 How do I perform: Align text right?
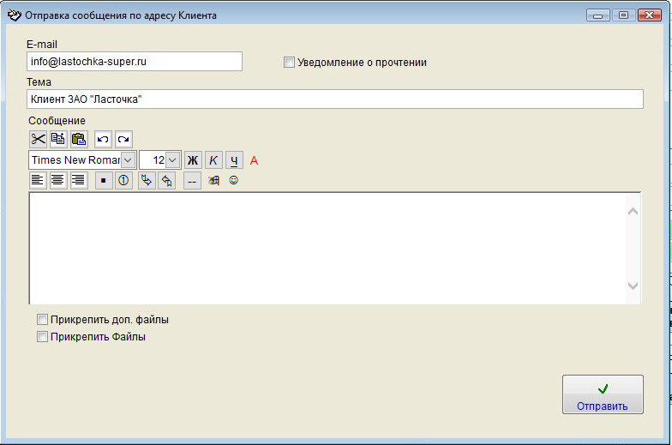(79, 180)
